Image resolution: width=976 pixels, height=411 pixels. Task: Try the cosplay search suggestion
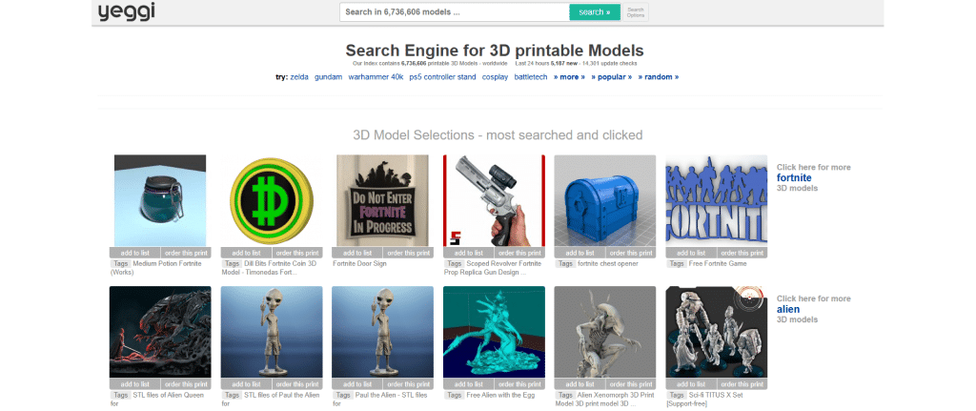point(495,77)
